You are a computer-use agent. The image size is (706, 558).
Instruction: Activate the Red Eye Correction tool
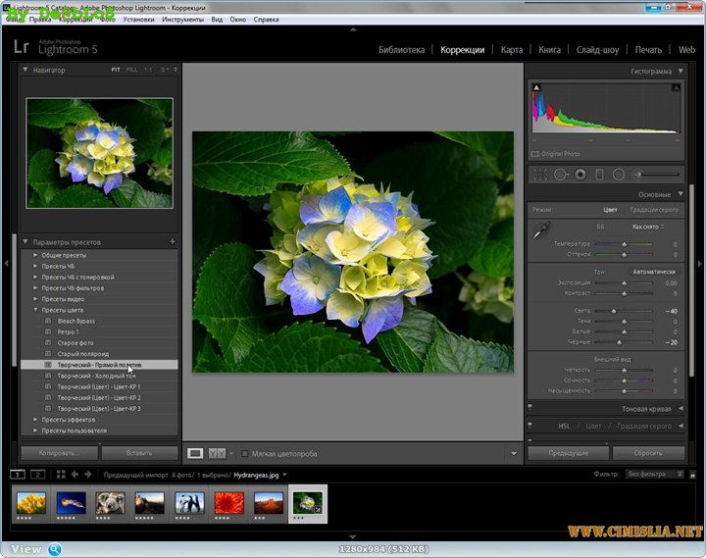click(x=580, y=174)
